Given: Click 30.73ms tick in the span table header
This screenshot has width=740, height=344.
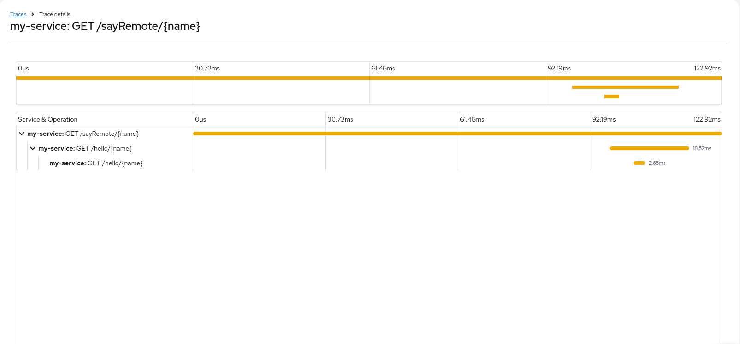Looking at the screenshot, I should (x=340, y=119).
